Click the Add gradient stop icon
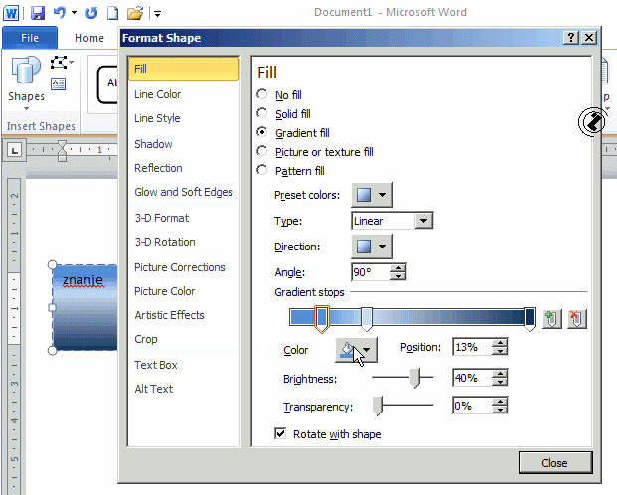 (551, 318)
